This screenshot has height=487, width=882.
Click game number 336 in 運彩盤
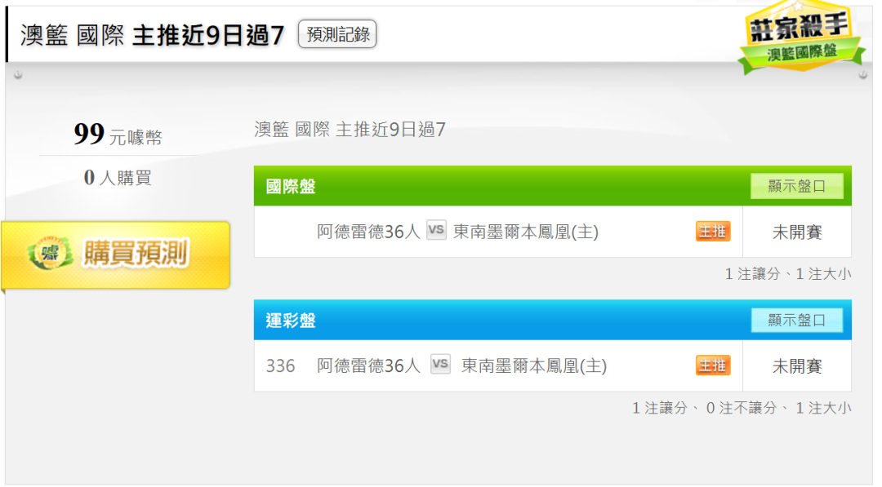tap(280, 365)
